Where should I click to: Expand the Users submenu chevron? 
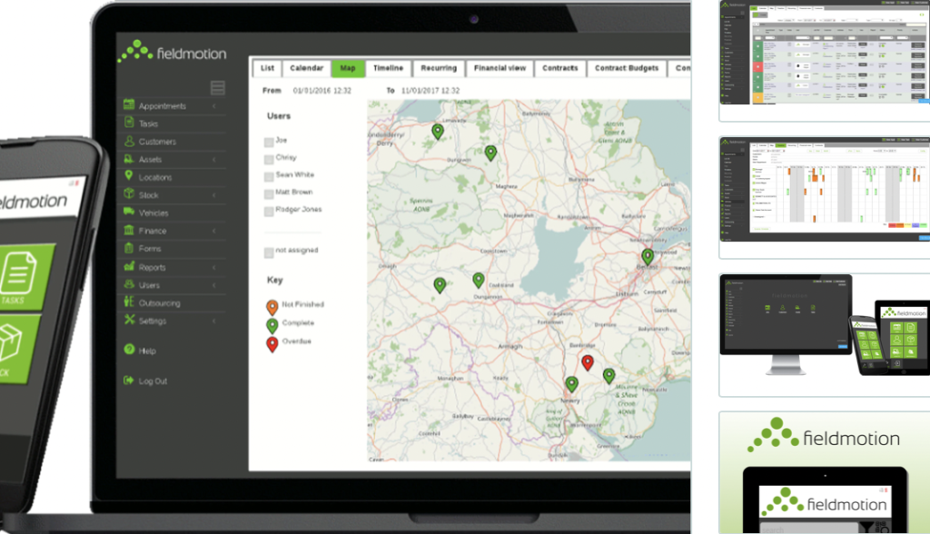pos(214,285)
